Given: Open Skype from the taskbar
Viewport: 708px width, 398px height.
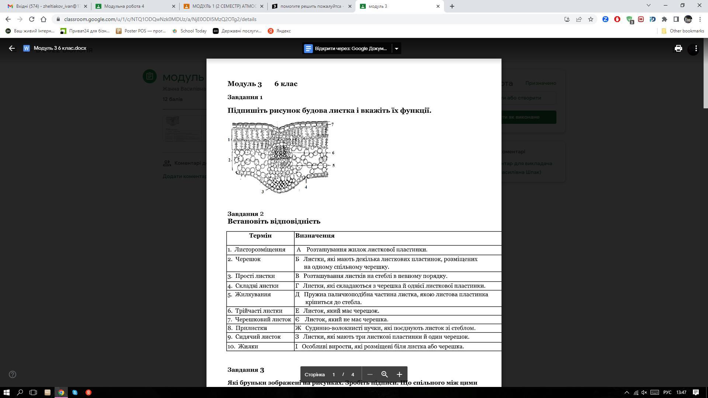Looking at the screenshot, I should (x=75, y=392).
